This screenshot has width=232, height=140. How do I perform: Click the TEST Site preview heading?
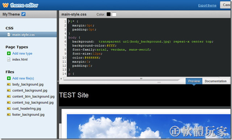[x=74, y=95]
